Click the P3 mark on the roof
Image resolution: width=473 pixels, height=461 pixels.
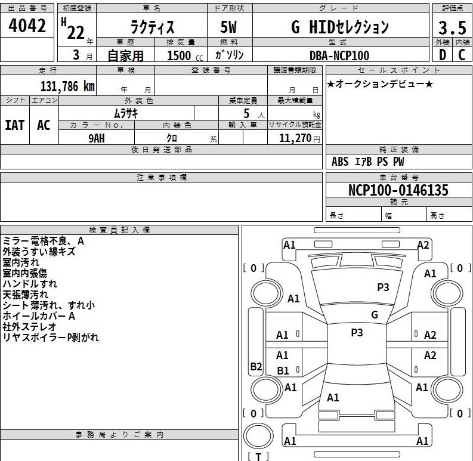(x=357, y=332)
